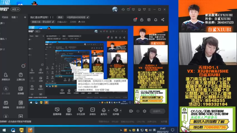This screenshot has width=237, height=133.
Task: Open the layout template icon
Action: (149, 20)
